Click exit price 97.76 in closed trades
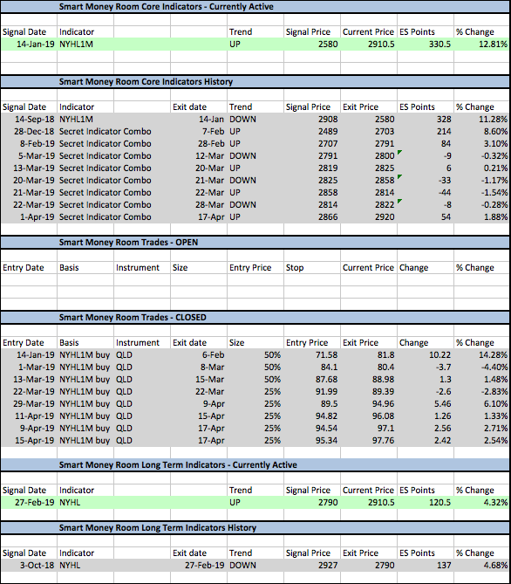 tap(369, 441)
